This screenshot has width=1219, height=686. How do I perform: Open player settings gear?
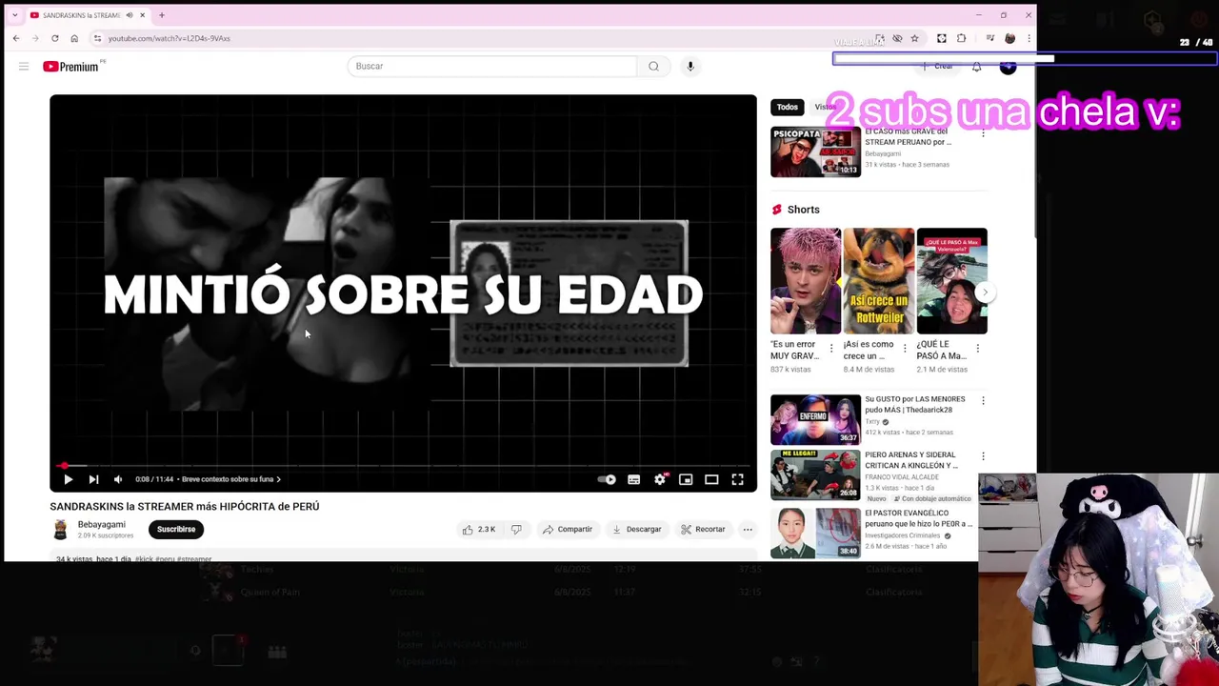[660, 479]
